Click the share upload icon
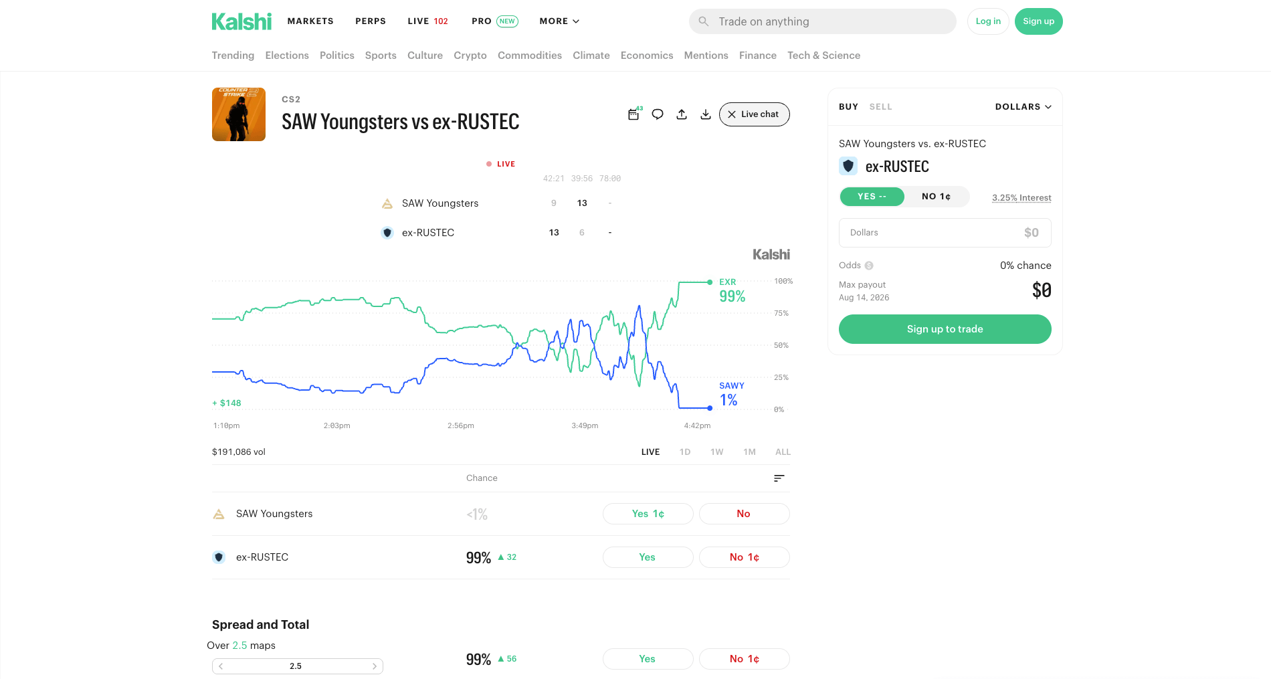Viewport: 1271px width, 679px height. click(682, 114)
